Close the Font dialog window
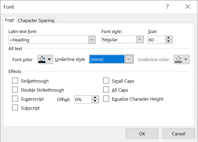The height and width of the screenshot is (142, 198). click(x=188, y=7)
